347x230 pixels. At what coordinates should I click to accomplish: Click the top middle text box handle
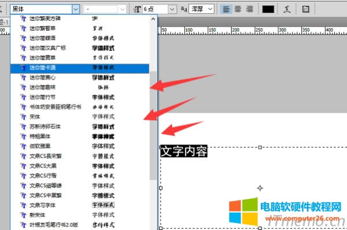260,147
